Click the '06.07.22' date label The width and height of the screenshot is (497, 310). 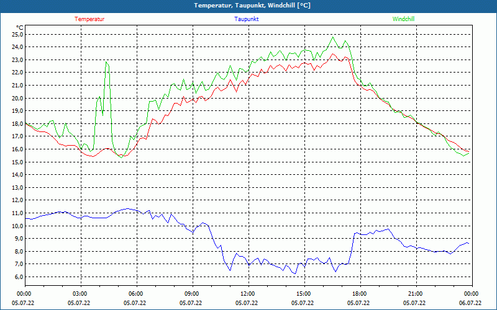470,303
